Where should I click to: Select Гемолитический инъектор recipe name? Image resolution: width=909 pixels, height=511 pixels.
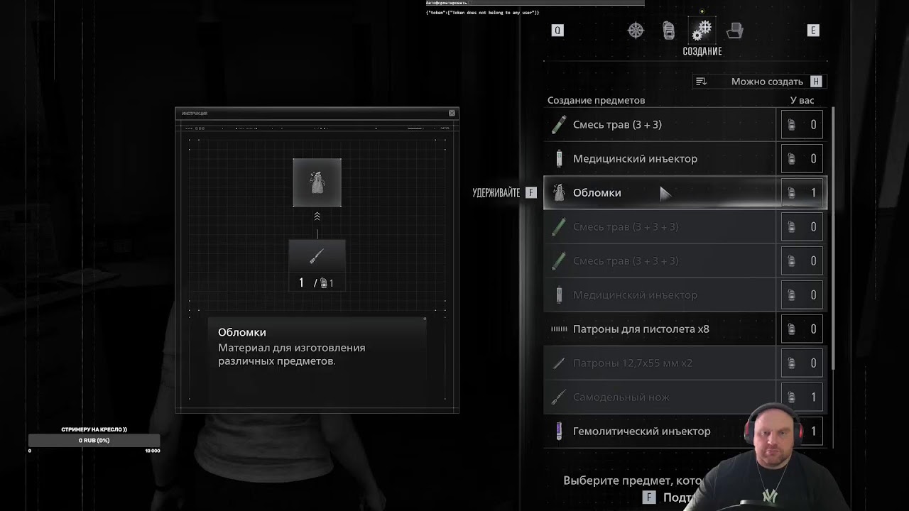[x=641, y=431]
